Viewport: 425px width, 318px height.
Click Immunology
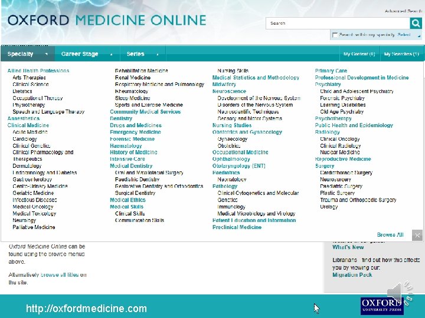231,207
